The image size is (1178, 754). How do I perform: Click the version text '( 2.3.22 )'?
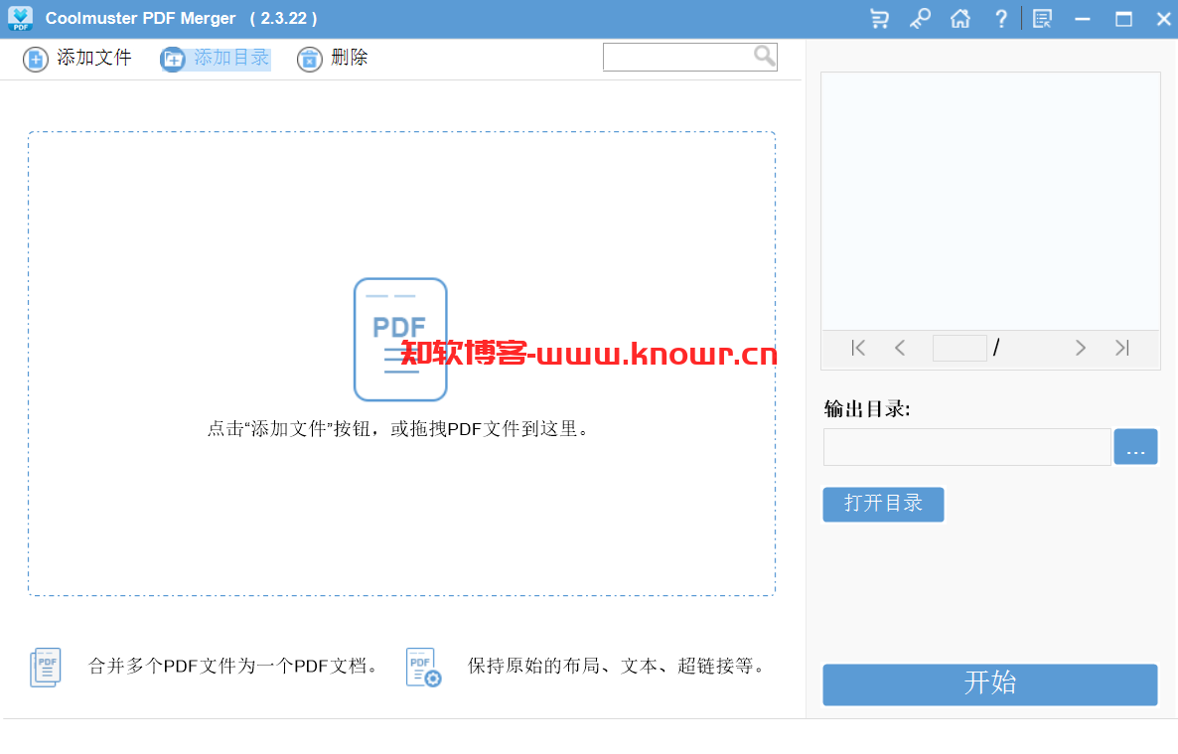(x=283, y=18)
